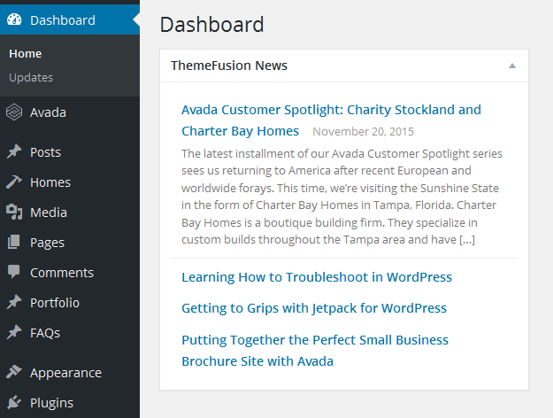Viewport: 553px width, 418px height.
Task: Open the Avada Customer Spotlight article
Action: pos(331,110)
